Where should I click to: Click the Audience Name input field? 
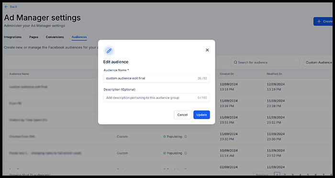click(156, 78)
